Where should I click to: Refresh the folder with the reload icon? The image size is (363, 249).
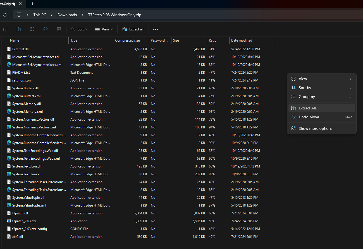(5, 15)
